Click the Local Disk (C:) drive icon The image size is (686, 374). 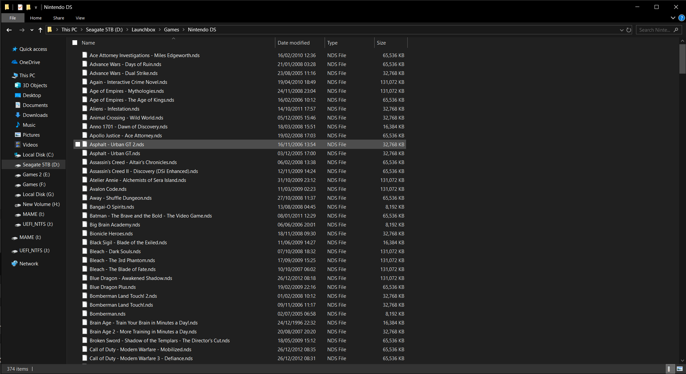[18, 155]
